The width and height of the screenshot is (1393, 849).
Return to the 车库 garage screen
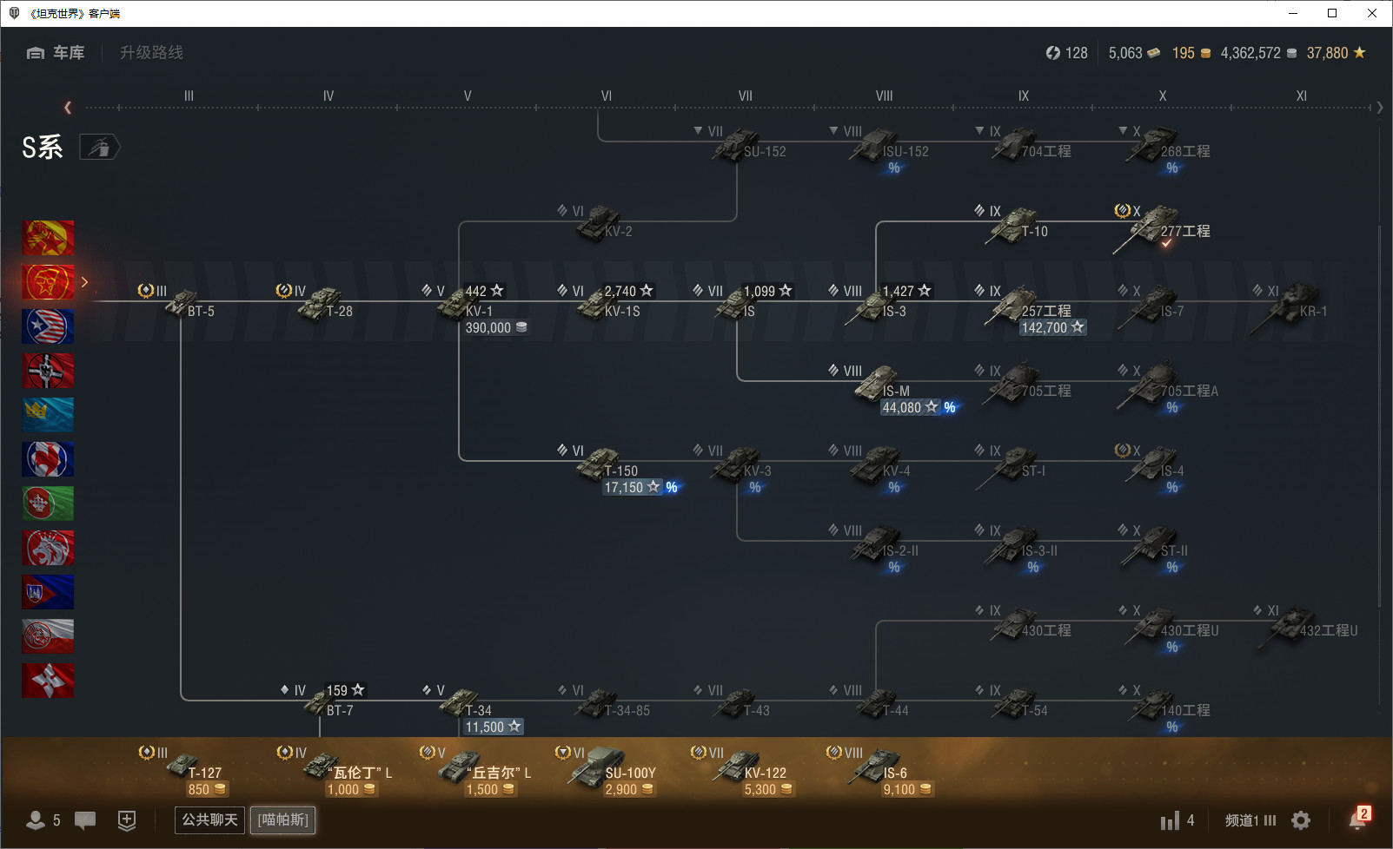click(x=56, y=53)
